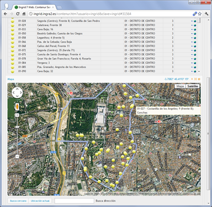Screen dimensions: 212x207
Task: Click the map zoom-out minus button
Action: pos(17,156)
